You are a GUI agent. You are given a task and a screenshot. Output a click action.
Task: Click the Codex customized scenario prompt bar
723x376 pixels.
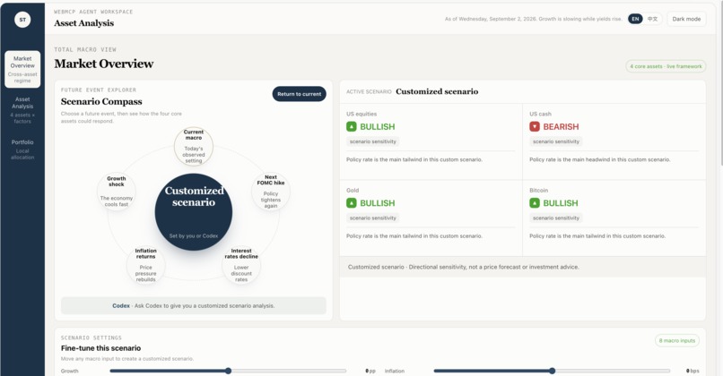point(194,305)
